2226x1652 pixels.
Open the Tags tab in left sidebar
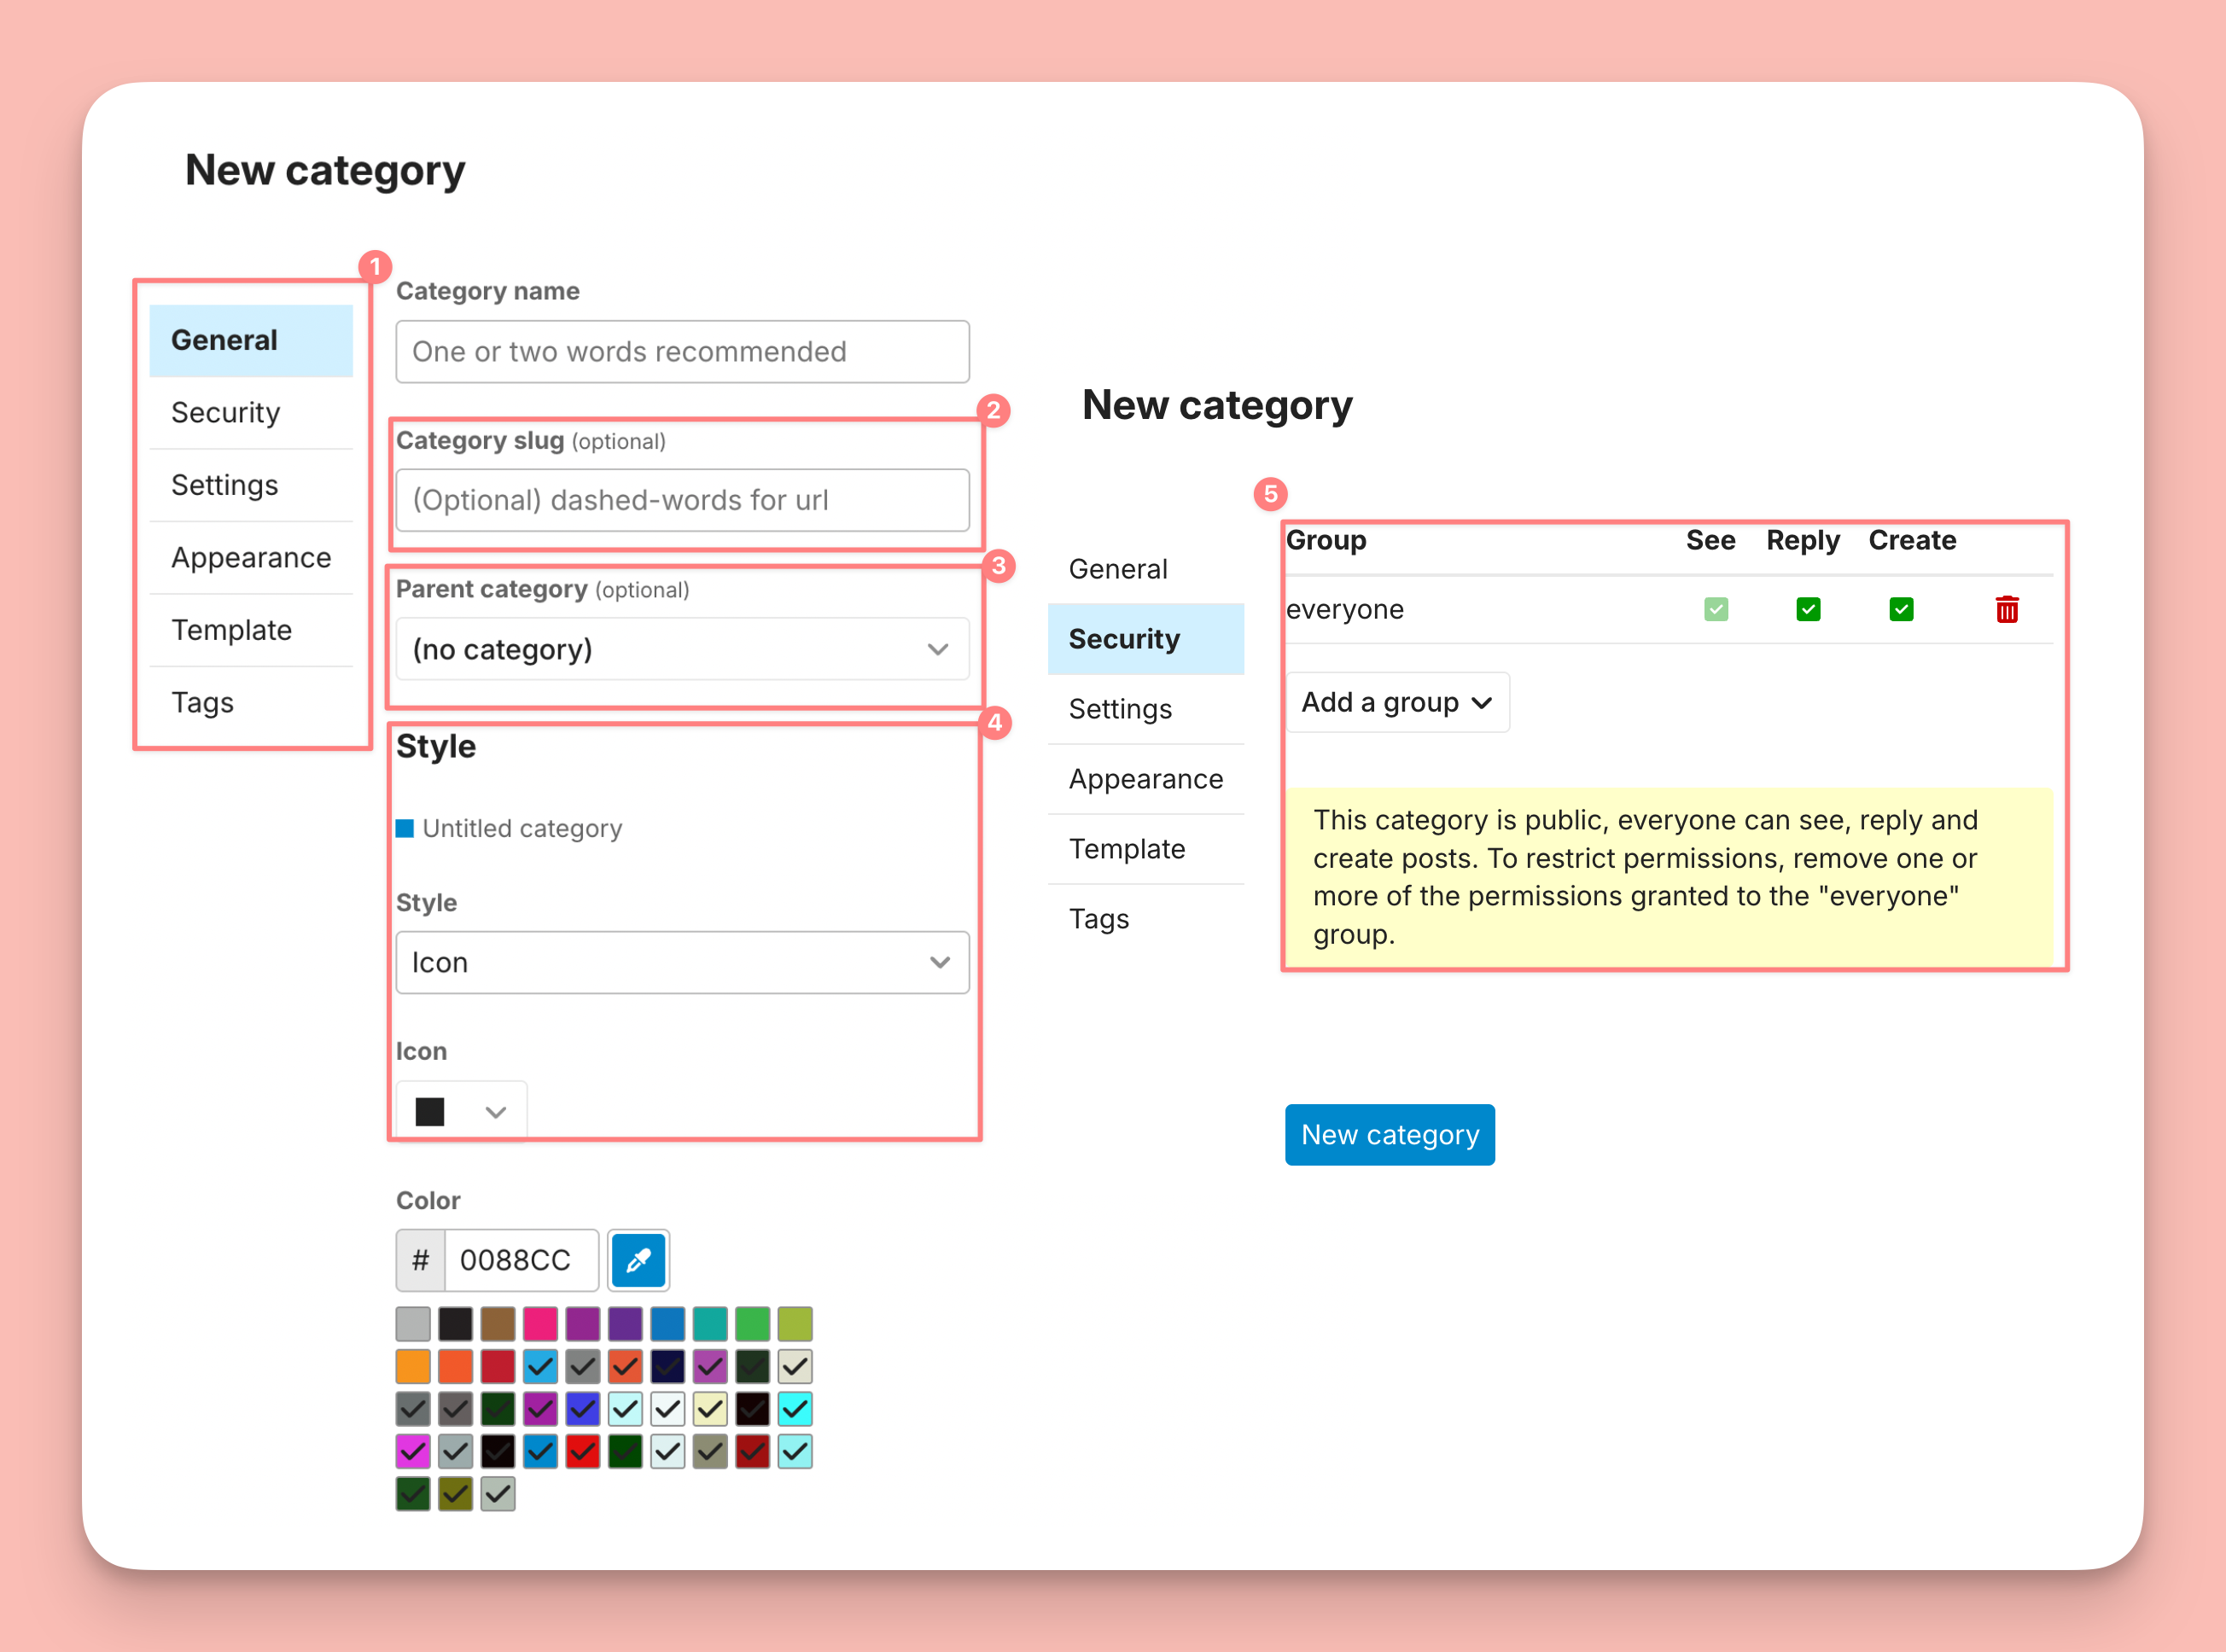[203, 702]
